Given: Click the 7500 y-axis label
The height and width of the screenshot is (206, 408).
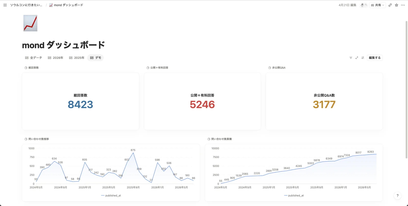Looking at the screenshot, I should (x=216, y=157).
